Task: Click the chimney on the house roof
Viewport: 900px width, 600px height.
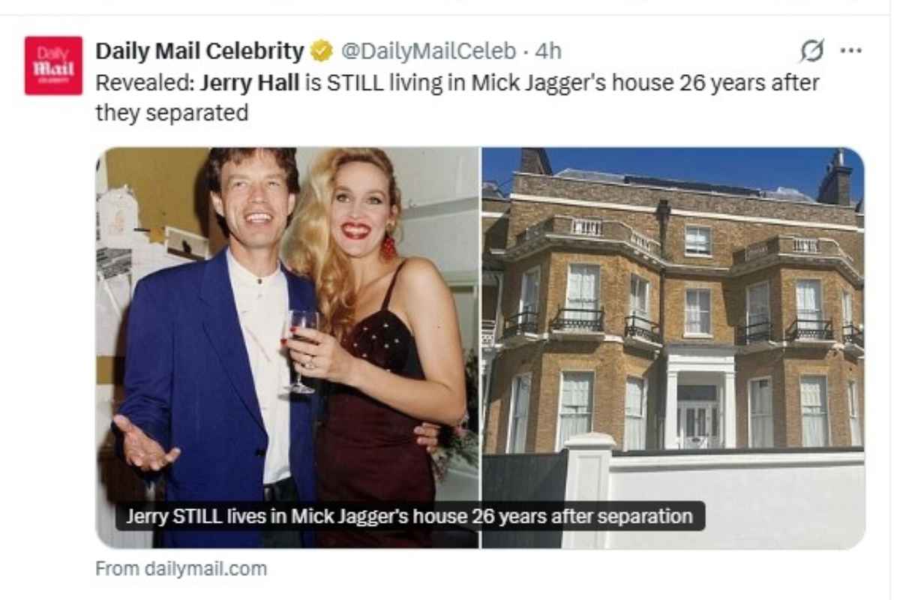Action: (835, 178)
